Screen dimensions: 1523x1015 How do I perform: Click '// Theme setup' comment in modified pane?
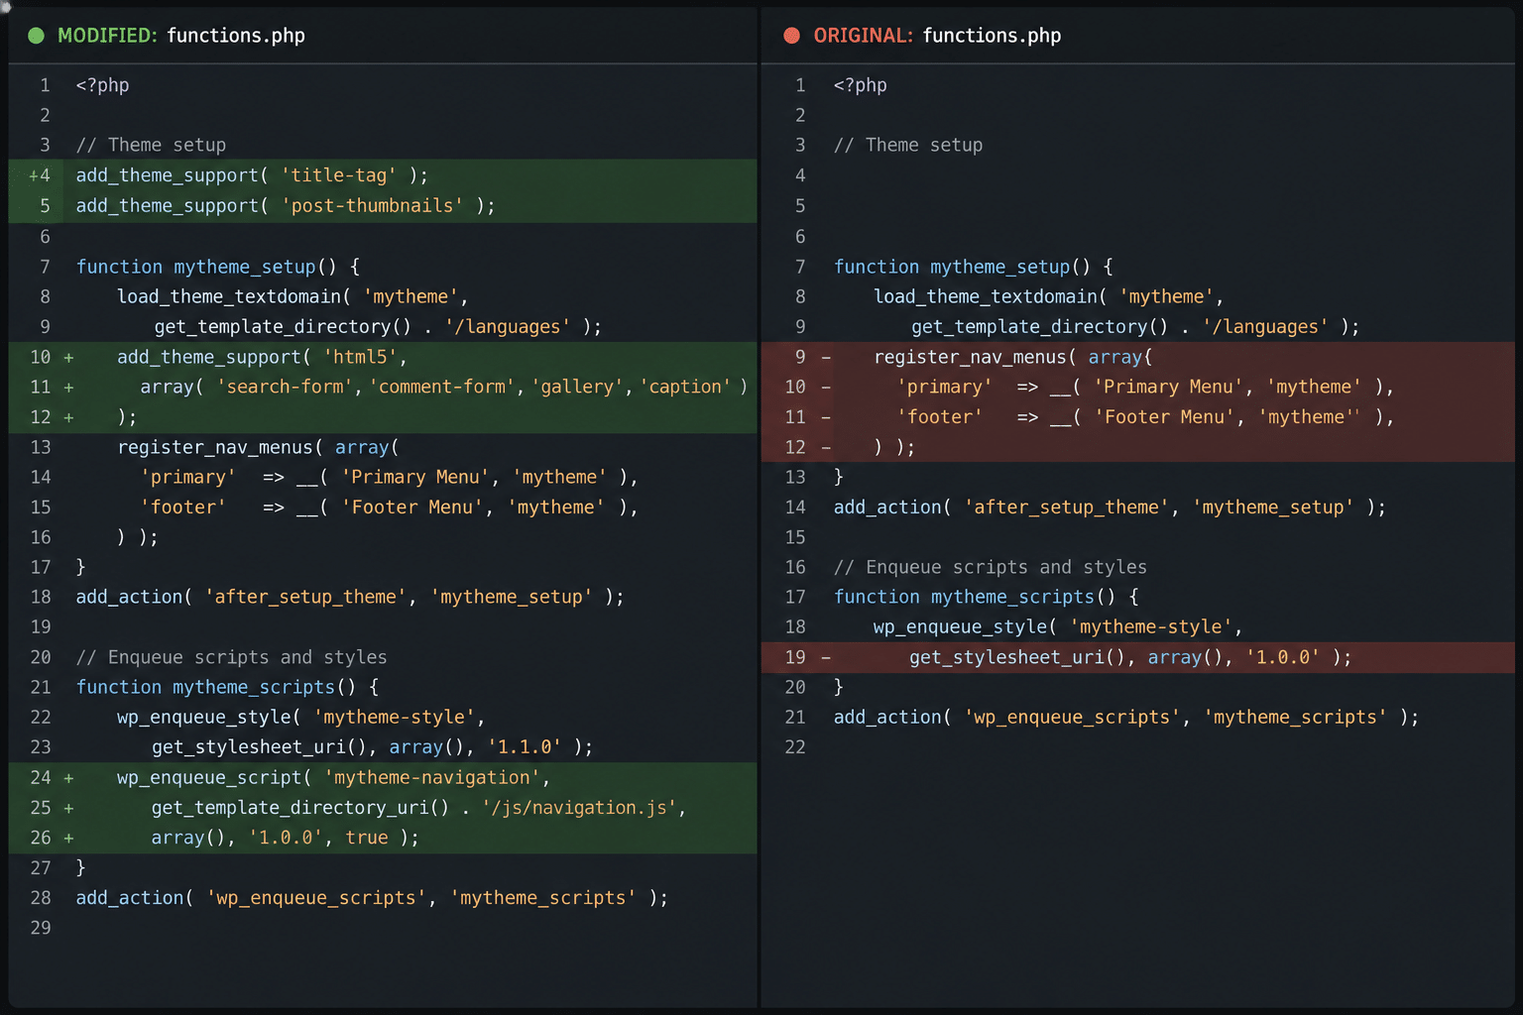(x=151, y=145)
